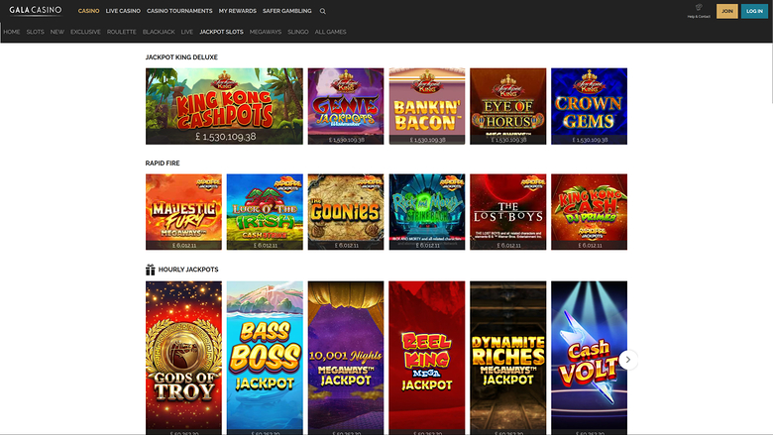Open Help & Contact icon
Viewport: 773px width, 435px height.
pos(699,10)
